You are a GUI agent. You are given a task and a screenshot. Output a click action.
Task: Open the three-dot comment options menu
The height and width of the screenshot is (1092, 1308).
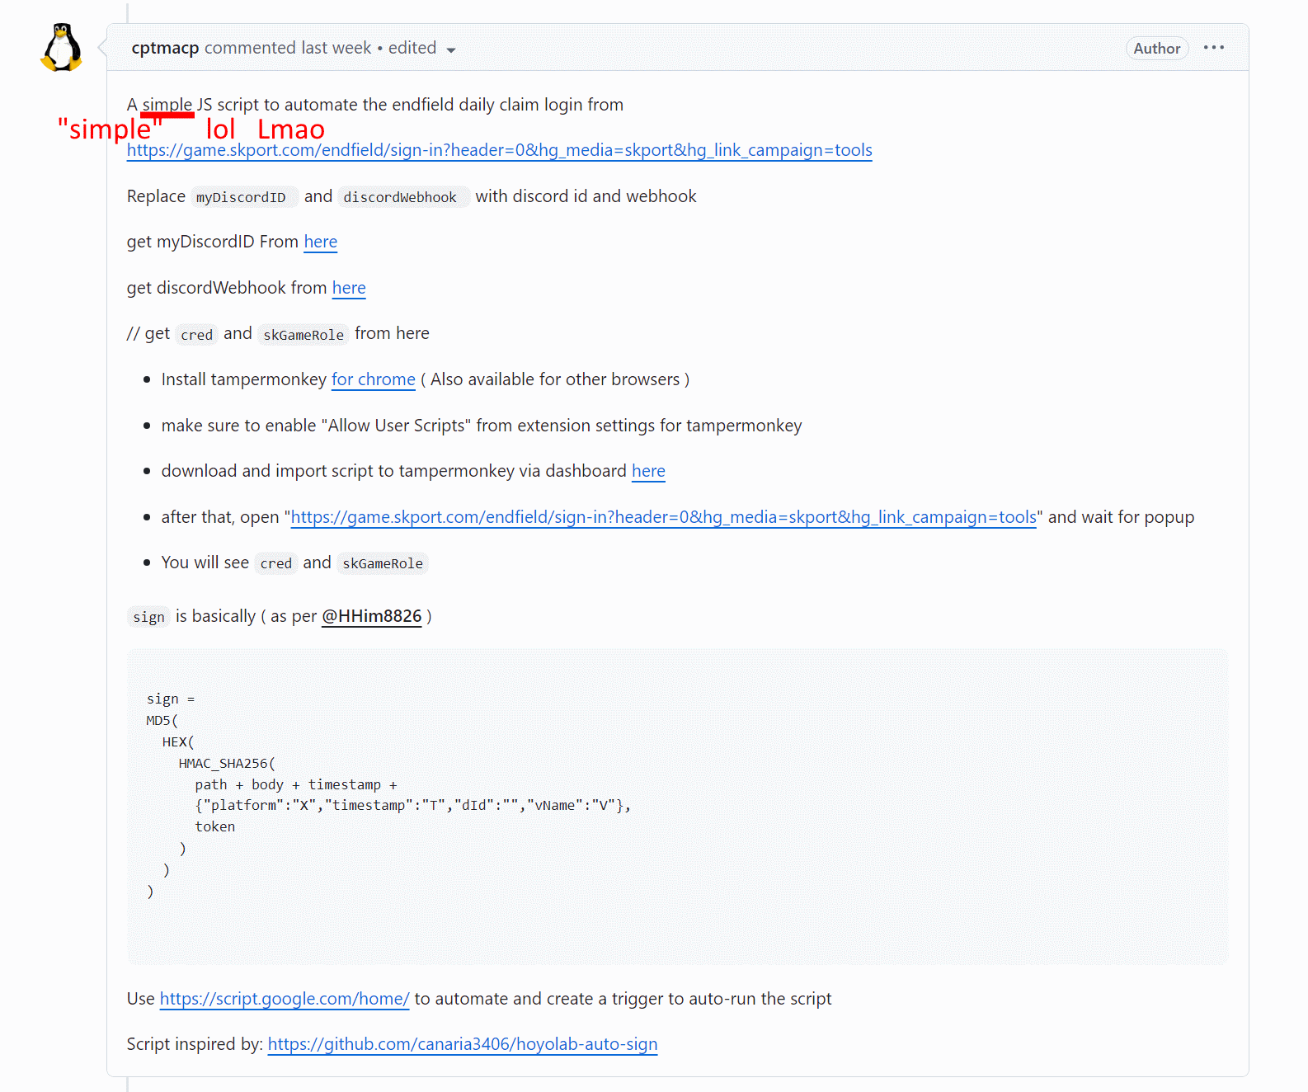click(1214, 48)
